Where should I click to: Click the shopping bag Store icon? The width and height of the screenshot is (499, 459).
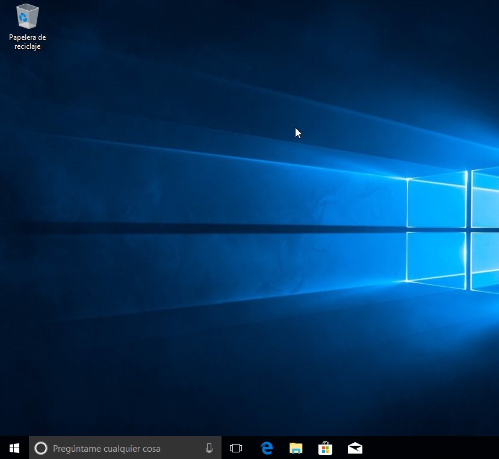click(x=325, y=448)
